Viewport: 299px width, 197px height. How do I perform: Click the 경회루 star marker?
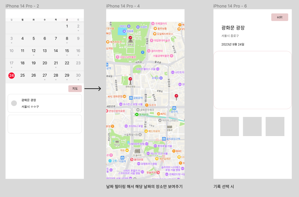(124, 31)
